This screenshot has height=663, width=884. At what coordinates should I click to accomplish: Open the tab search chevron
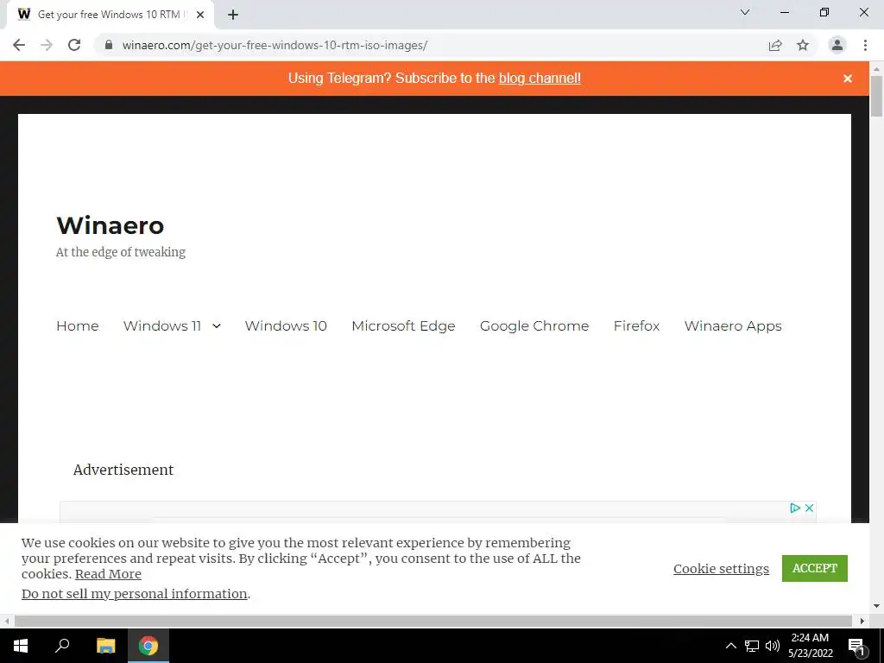[x=745, y=12]
